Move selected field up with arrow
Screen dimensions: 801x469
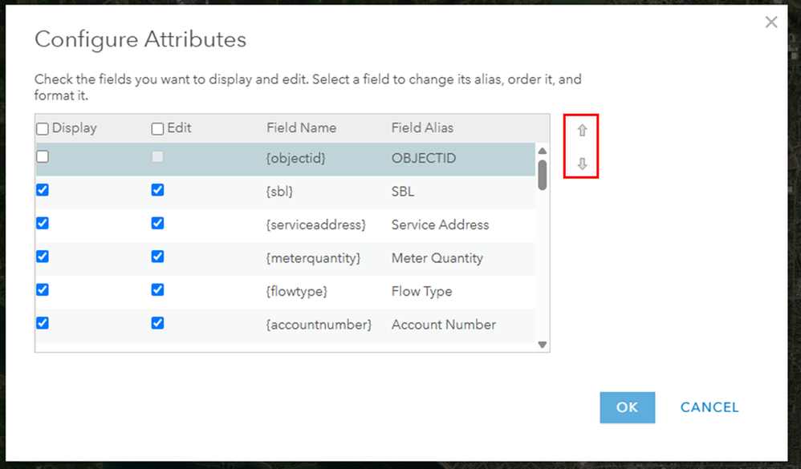pyautogui.click(x=583, y=131)
